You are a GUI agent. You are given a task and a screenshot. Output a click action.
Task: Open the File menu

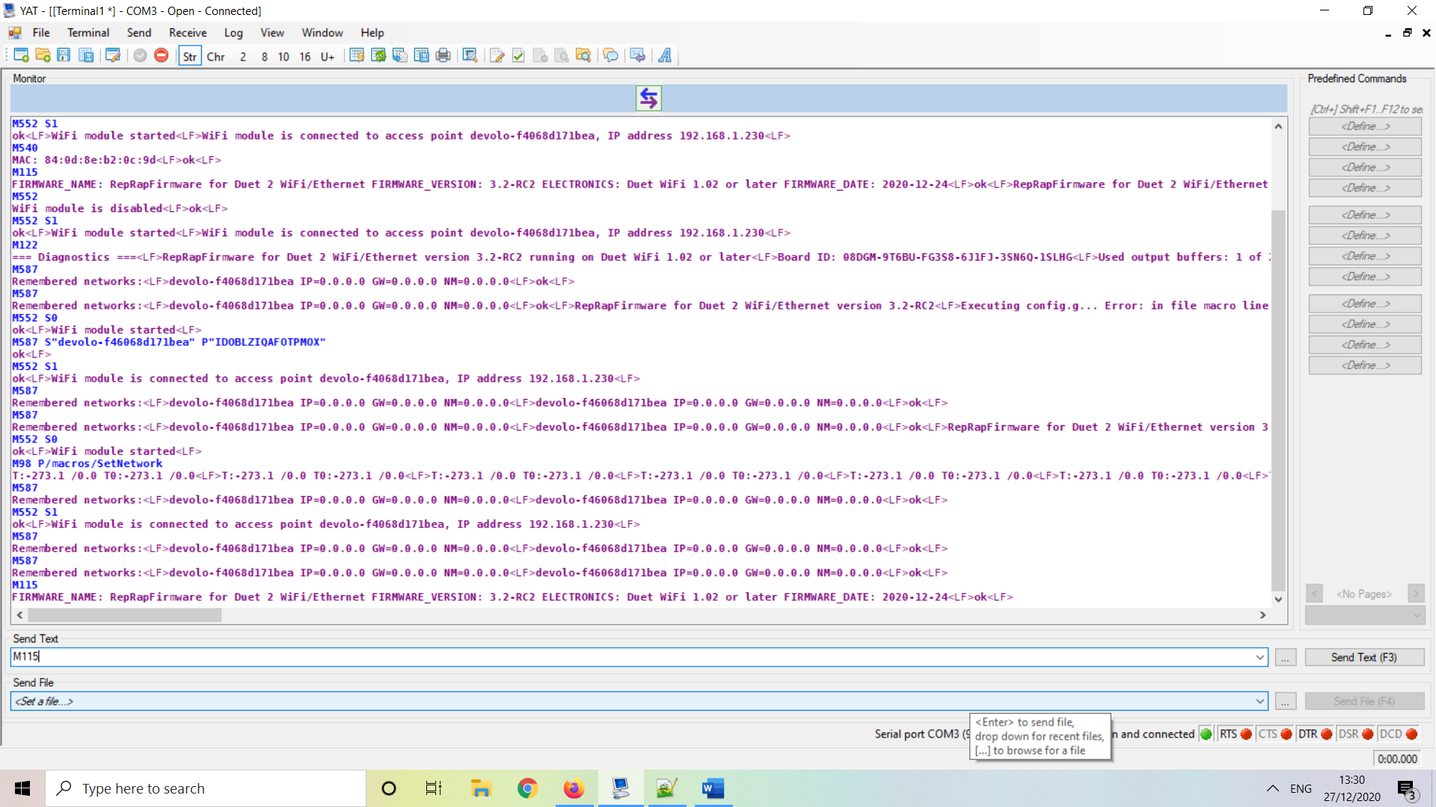pyautogui.click(x=41, y=33)
